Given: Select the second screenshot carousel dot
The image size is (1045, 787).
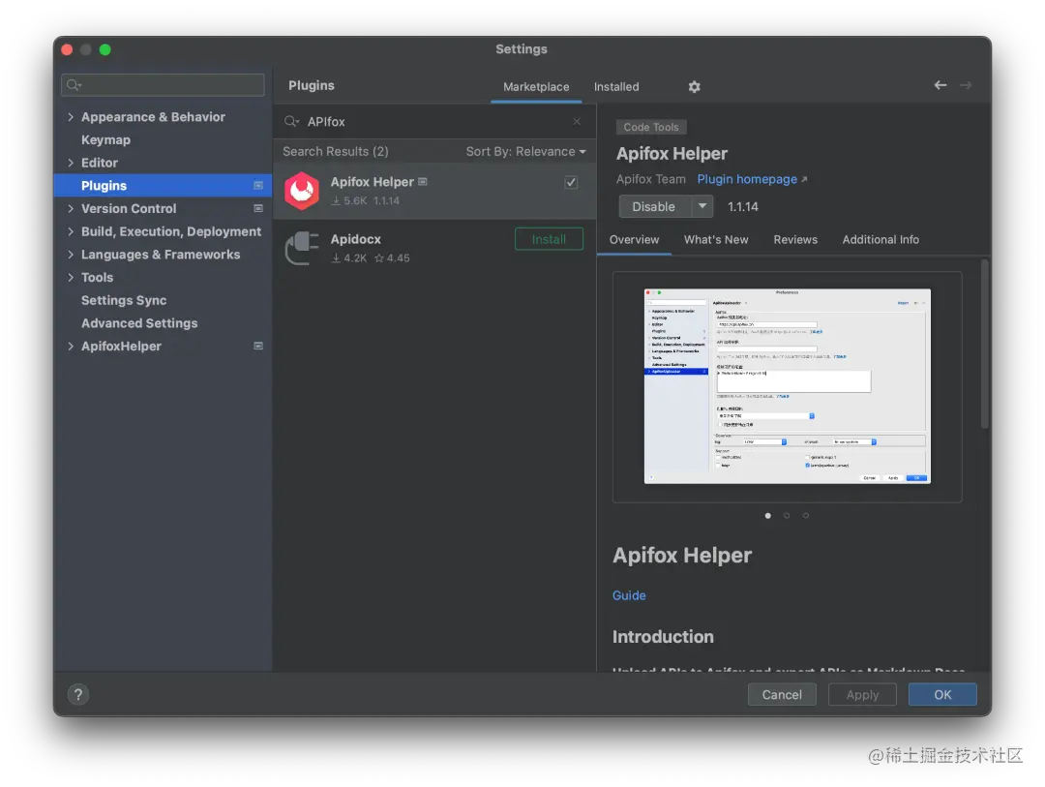Looking at the screenshot, I should (787, 516).
